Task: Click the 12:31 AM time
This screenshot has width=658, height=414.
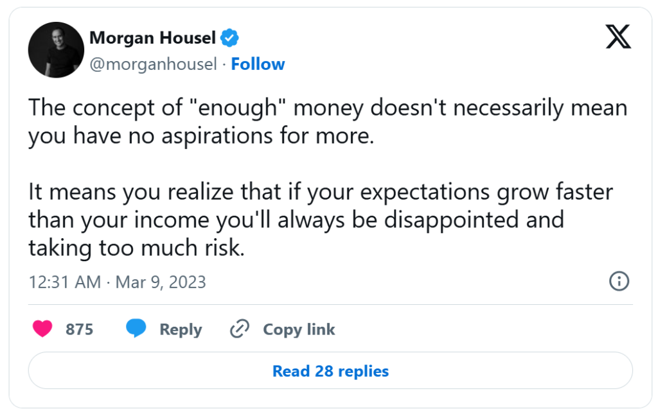Action: (x=65, y=282)
